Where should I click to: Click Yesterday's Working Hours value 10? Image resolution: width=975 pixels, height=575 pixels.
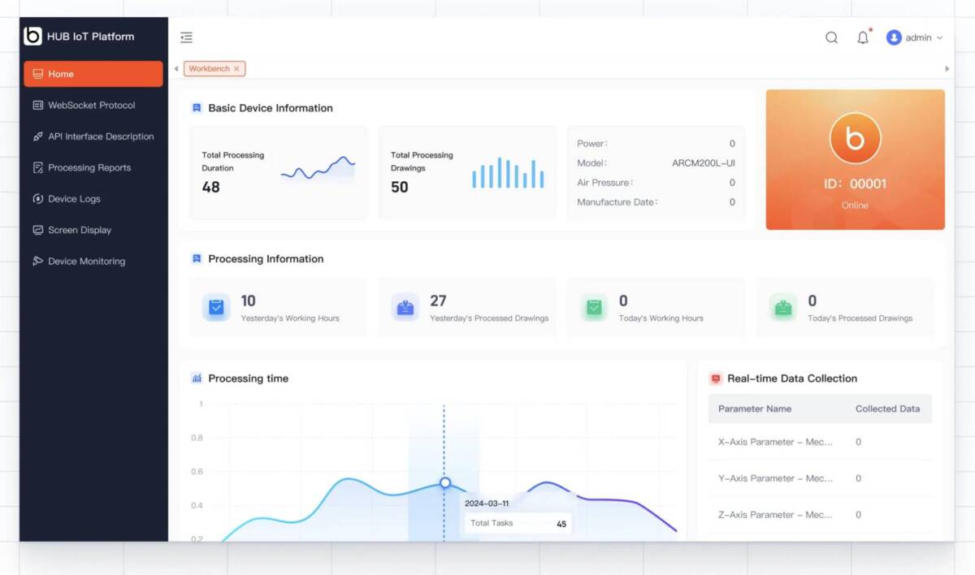pos(248,300)
